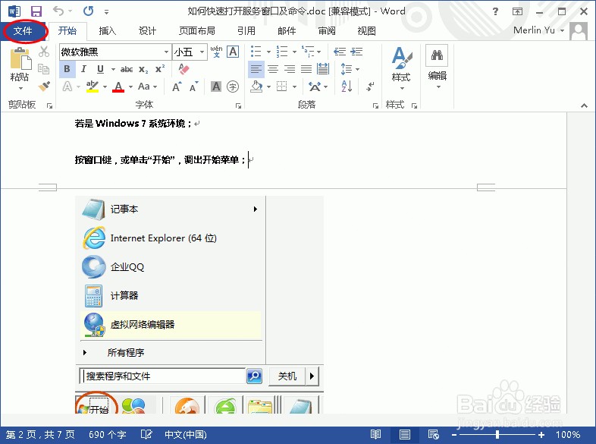This screenshot has width=596, height=444.
Task: Click the Redo/repeat icon
Action: tap(89, 11)
